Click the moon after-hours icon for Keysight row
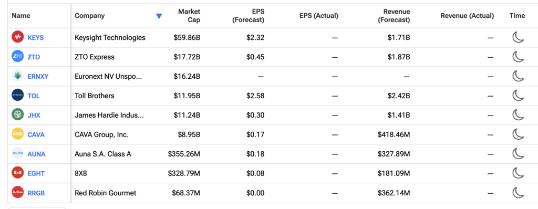 click(518, 37)
